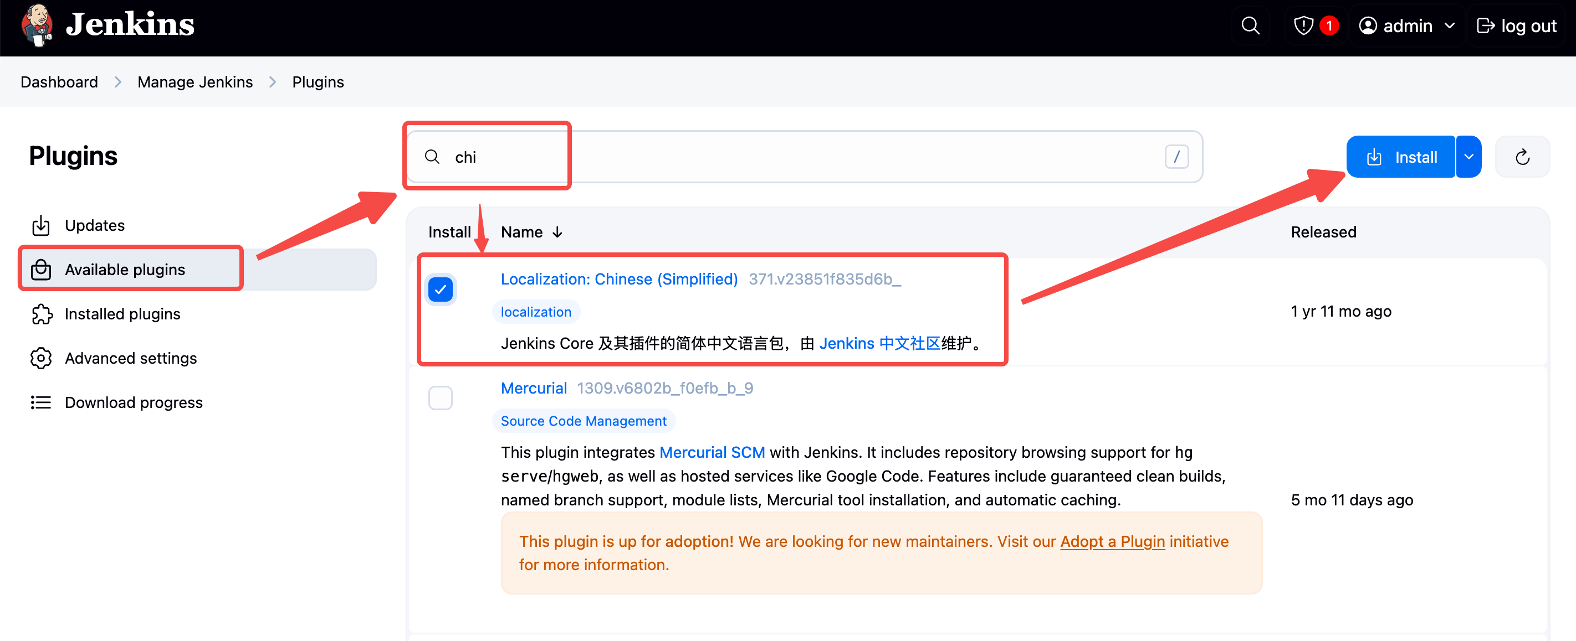Click the Source Code Management tag
The height and width of the screenshot is (641, 1576).
point(584,421)
